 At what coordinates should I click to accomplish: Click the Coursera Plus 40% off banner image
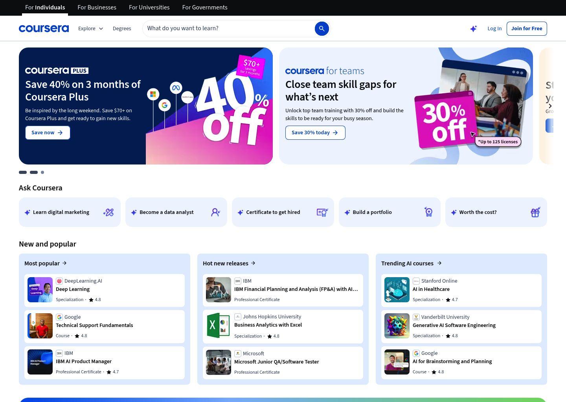(x=209, y=106)
